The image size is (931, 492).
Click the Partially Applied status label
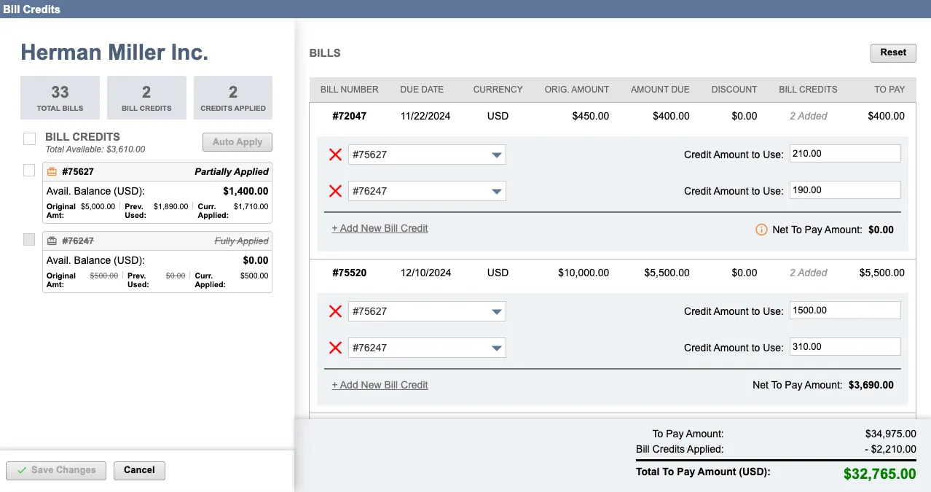click(232, 172)
